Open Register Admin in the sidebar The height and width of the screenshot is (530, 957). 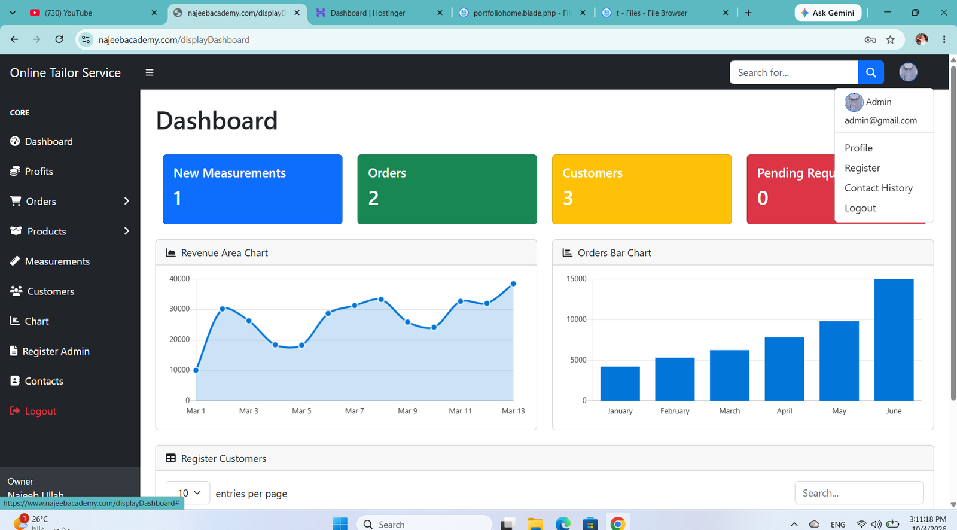coord(50,351)
